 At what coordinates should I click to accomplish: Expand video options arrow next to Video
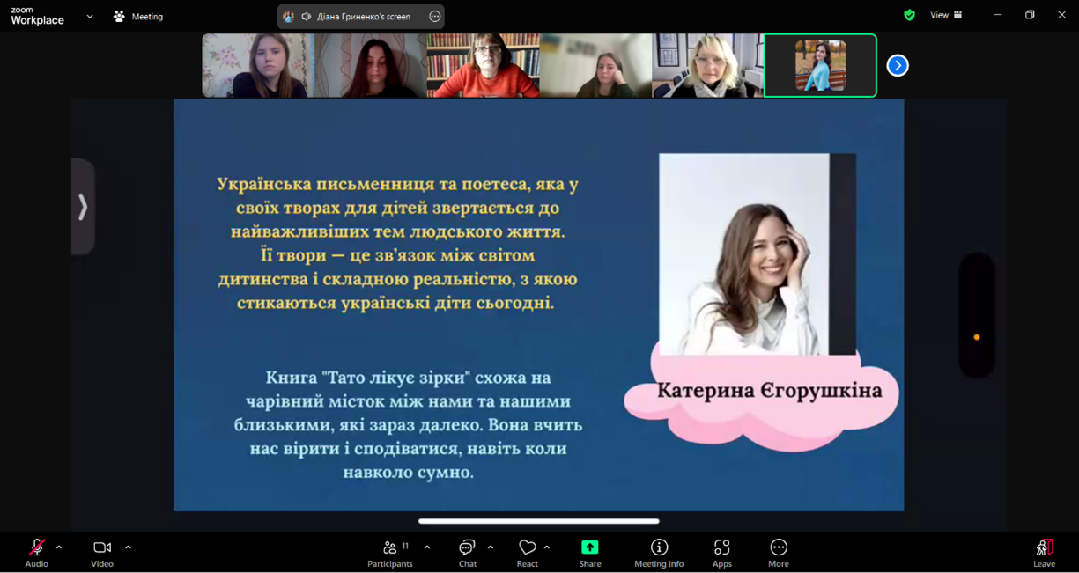128,547
